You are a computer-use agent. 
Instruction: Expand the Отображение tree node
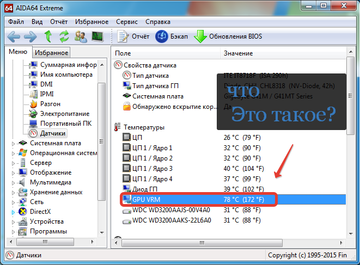[13, 173]
